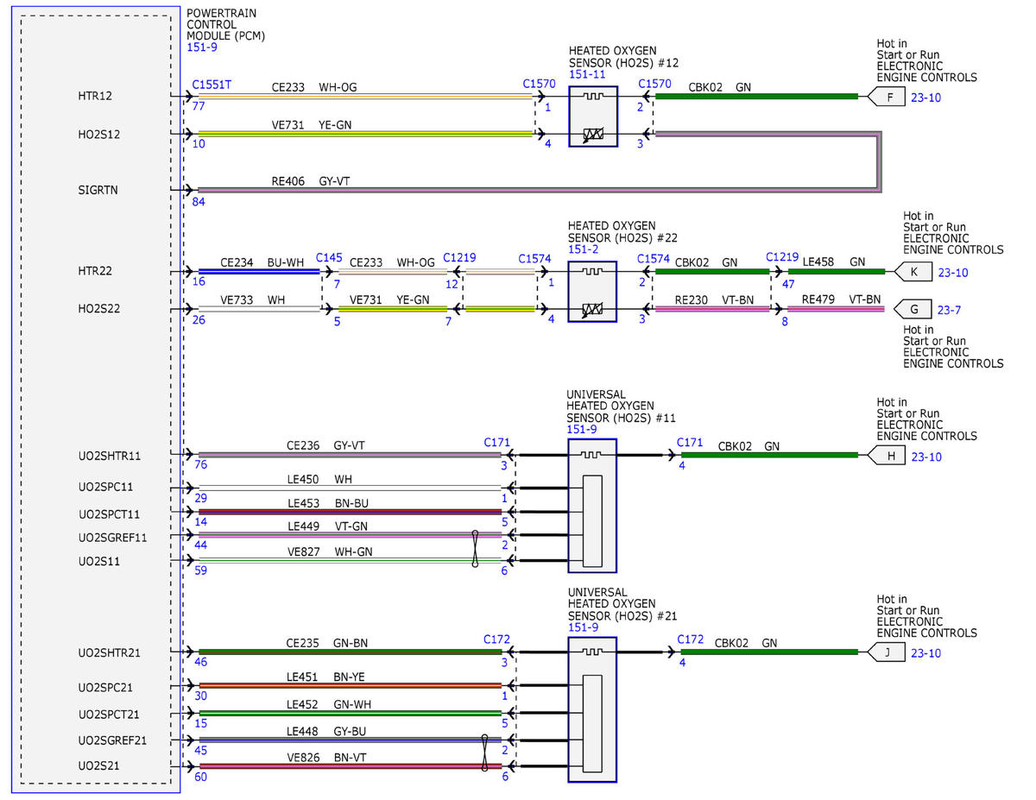The image size is (1036, 800).
Task: Click the Universal HO2S #21 sensor component box
Action: coord(592,709)
